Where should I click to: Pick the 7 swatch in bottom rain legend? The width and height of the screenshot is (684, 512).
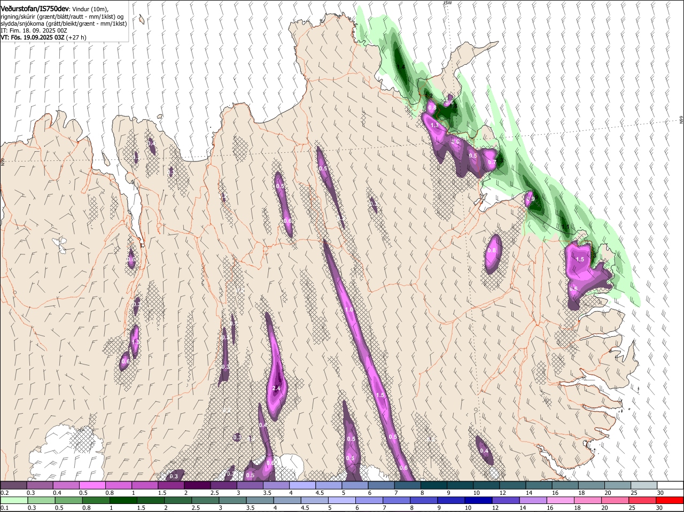(x=397, y=500)
